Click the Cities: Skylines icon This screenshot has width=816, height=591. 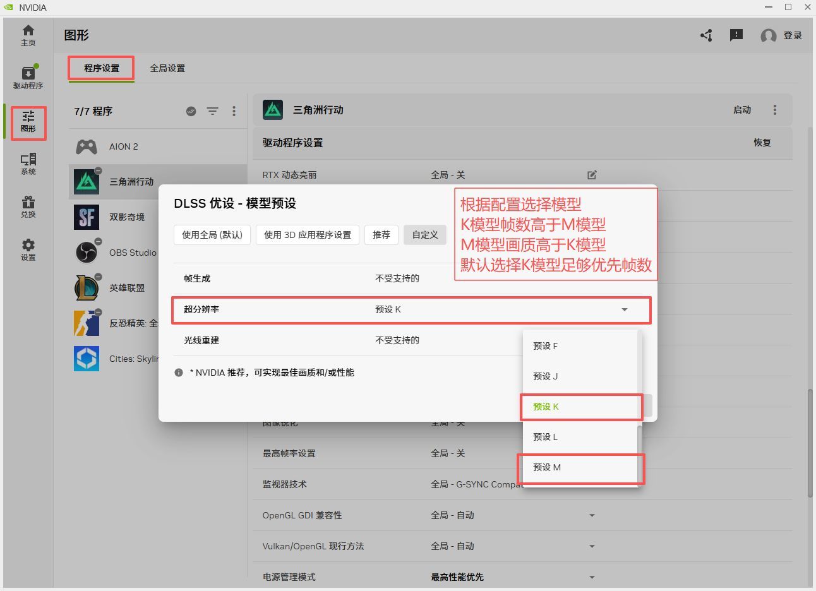click(87, 359)
